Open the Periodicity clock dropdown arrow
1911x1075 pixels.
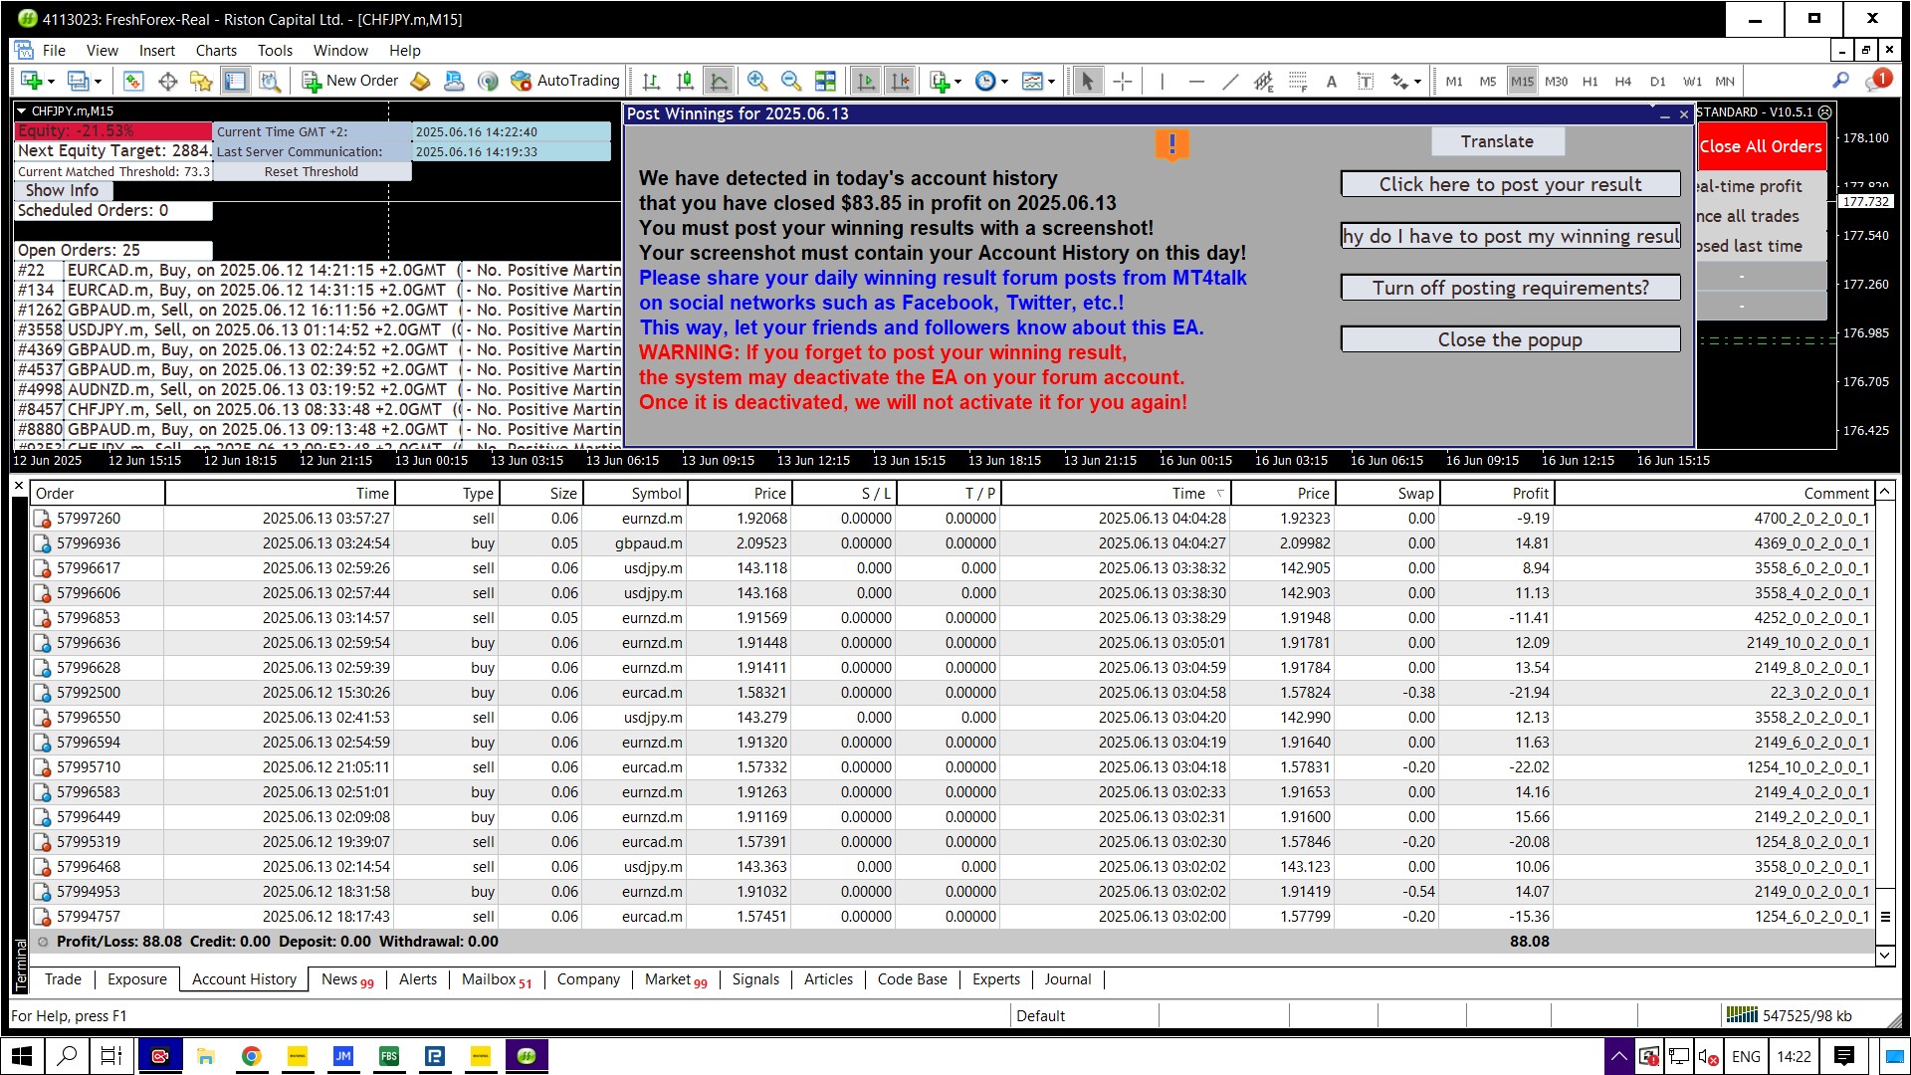[x=1005, y=83]
